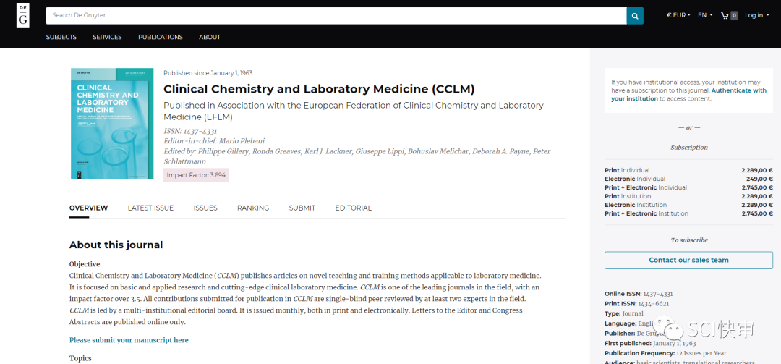Click Authenticate with your institution link
The height and width of the screenshot is (364, 781).
point(738,91)
